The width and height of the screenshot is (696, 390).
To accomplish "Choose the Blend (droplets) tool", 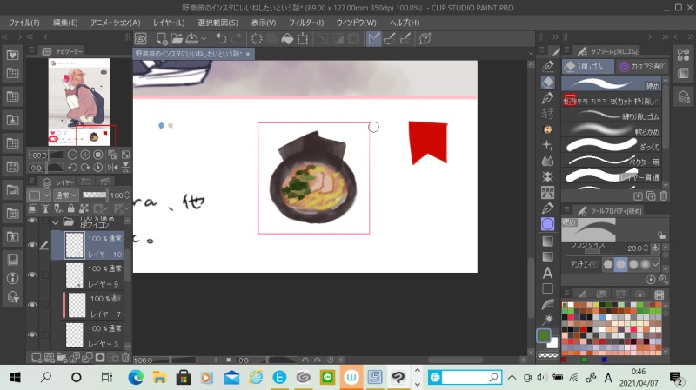I will [x=548, y=161].
